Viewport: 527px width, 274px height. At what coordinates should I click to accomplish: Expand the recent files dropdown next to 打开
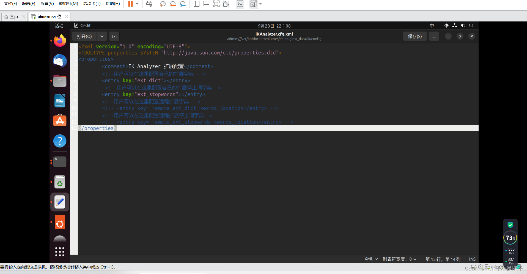click(x=102, y=36)
